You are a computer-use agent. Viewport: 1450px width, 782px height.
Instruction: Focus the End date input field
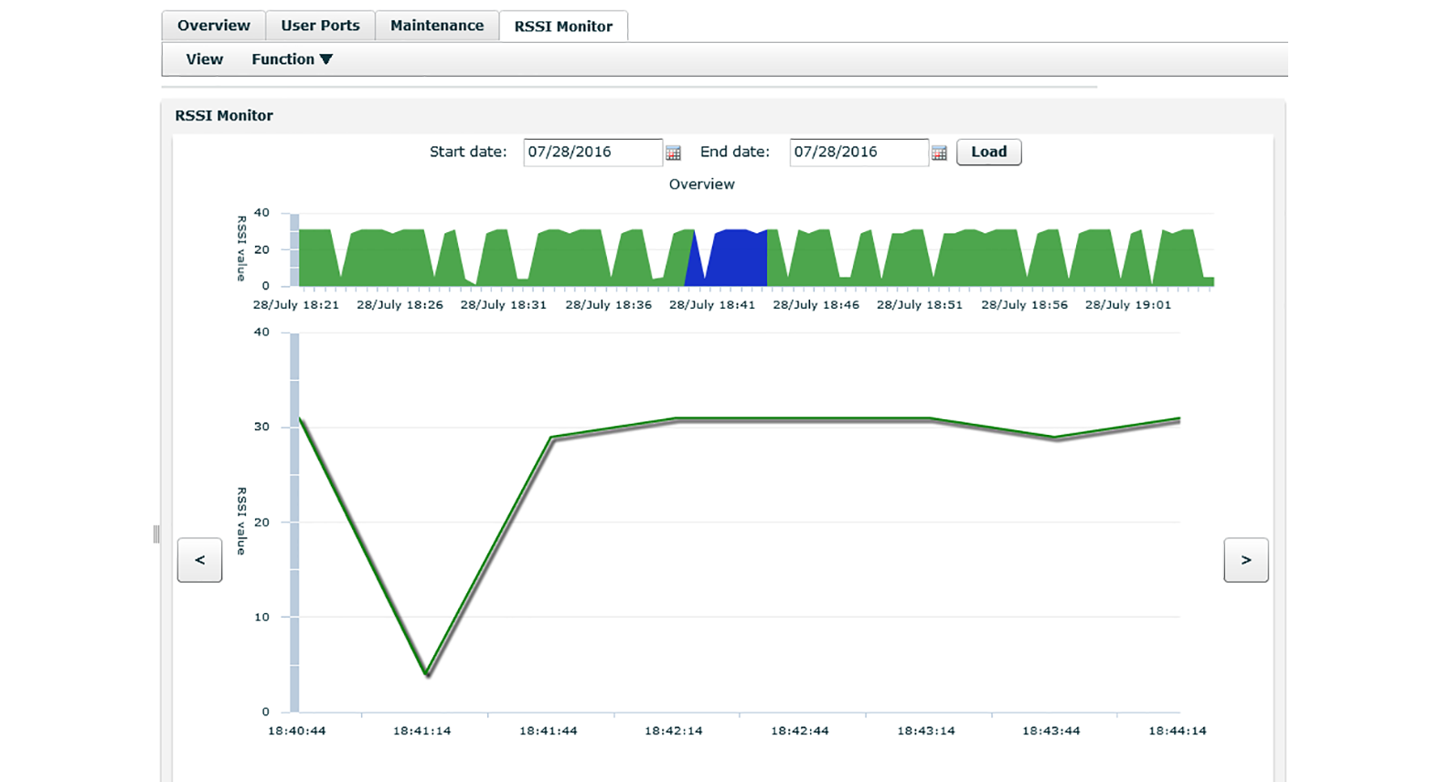858,153
